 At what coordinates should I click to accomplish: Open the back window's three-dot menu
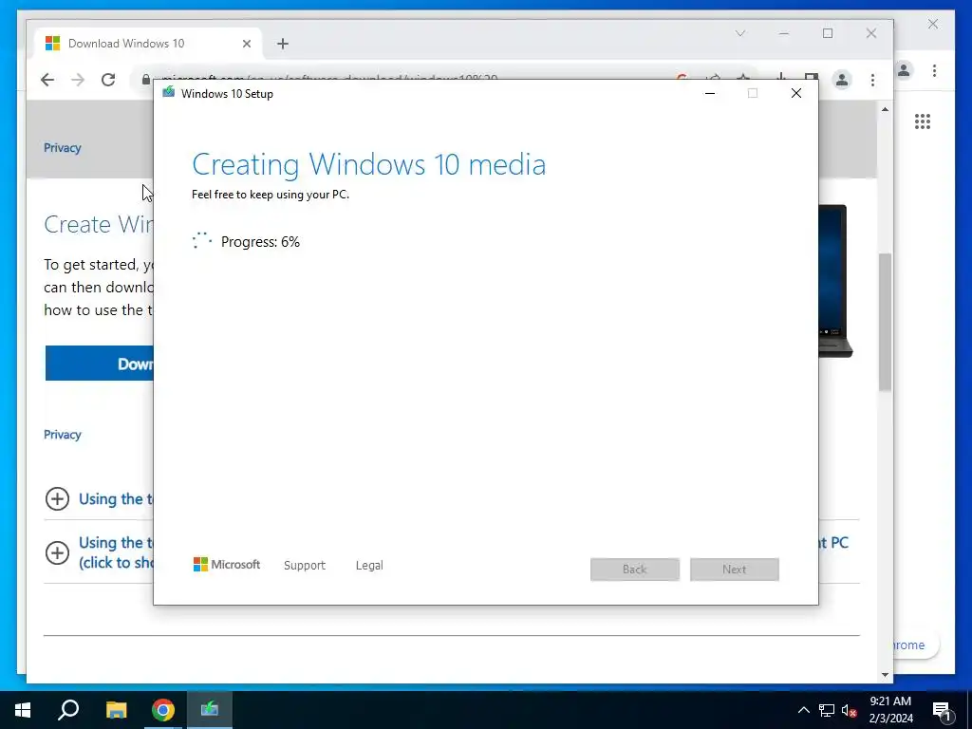[x=934, y=70]
